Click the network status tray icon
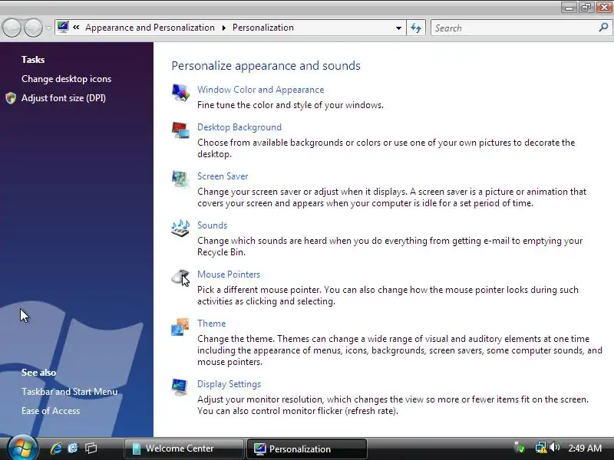Image resolution: width=614 pixels, height=460 pixels. click(x=540, y=448)
